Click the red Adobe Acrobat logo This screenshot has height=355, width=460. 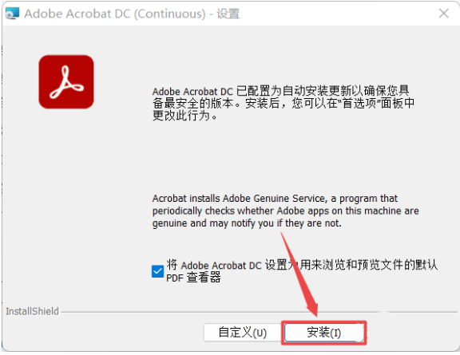click(x=66, y=82)
